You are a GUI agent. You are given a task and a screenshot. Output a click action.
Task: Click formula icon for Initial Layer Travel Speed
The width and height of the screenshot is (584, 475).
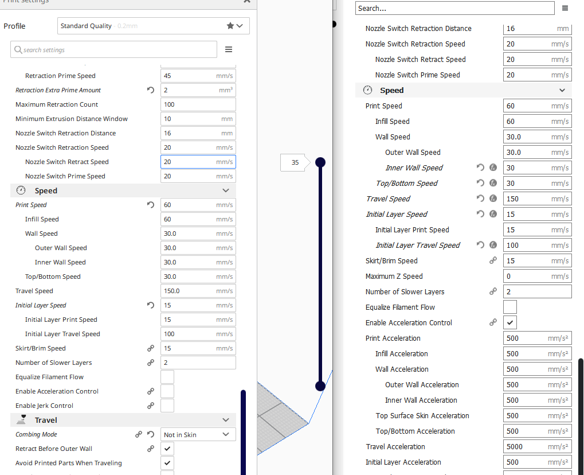tap(493, 245)
